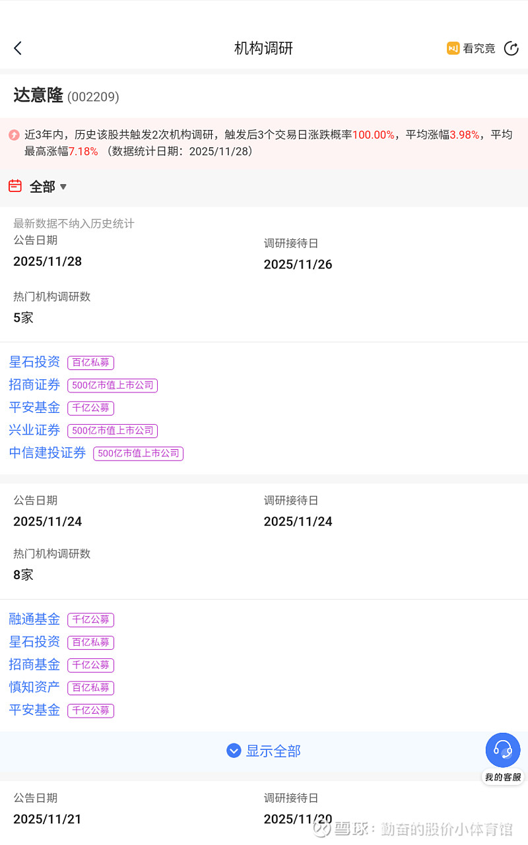Select the stock name 达意隆

38,96
